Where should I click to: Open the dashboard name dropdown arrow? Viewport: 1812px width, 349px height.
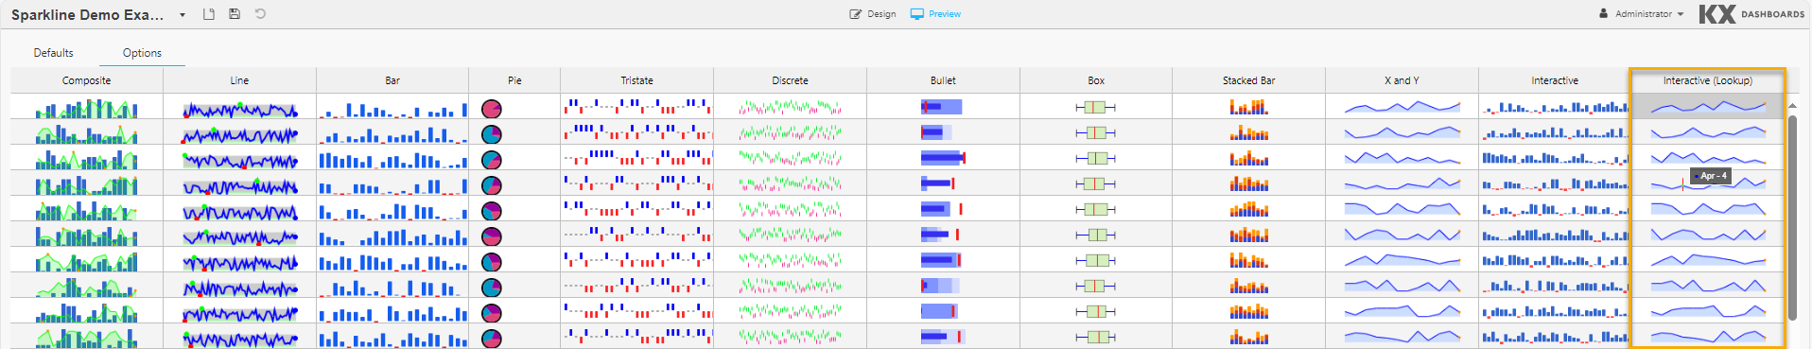click(x=183, y=15)
